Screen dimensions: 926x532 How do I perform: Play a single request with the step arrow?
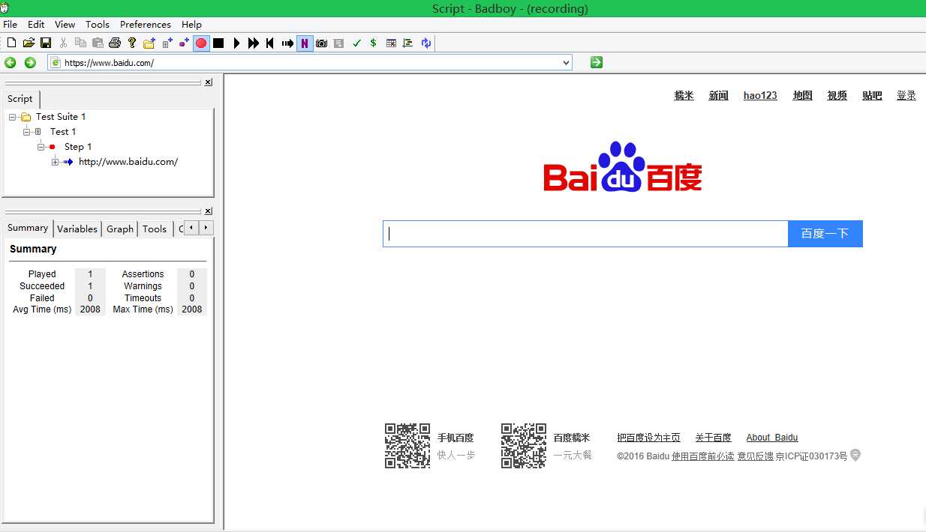pos(287,43)
